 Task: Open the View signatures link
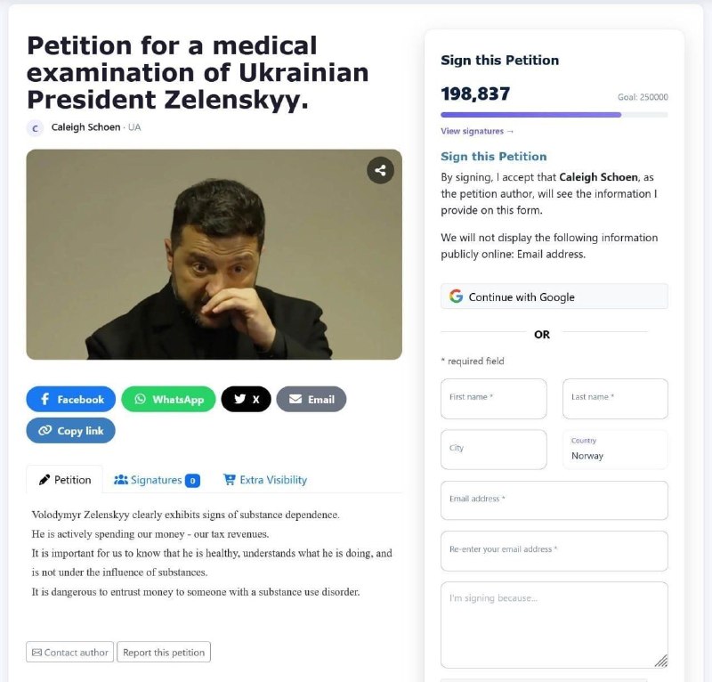[x=477, y=131]
